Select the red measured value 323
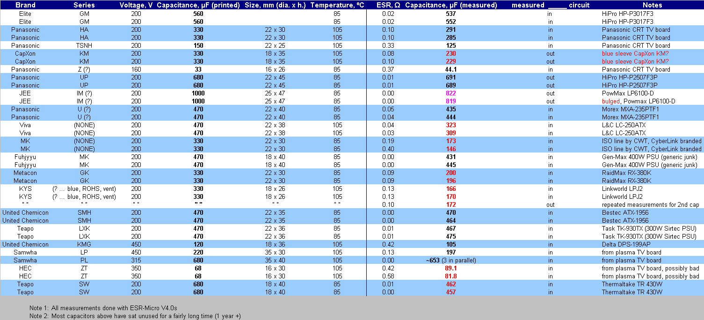Screen dimensions: 704x320 451,125
